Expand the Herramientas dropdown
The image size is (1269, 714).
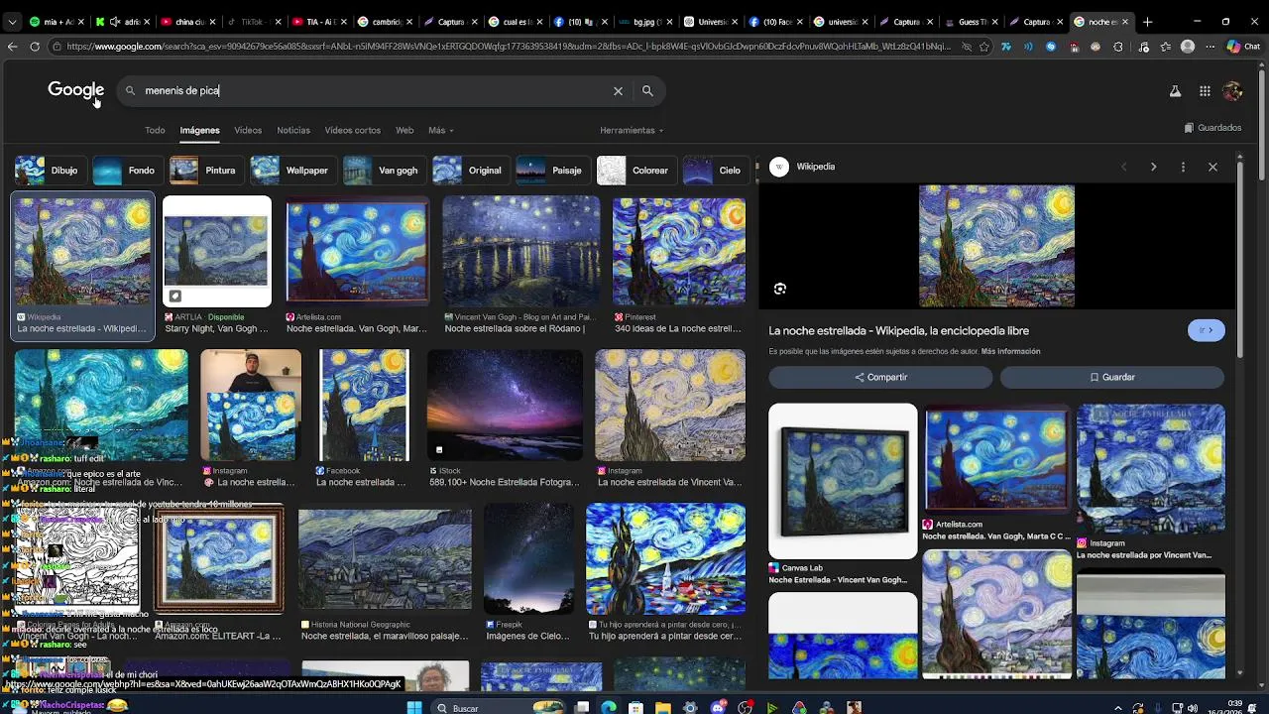click(632, 130)
